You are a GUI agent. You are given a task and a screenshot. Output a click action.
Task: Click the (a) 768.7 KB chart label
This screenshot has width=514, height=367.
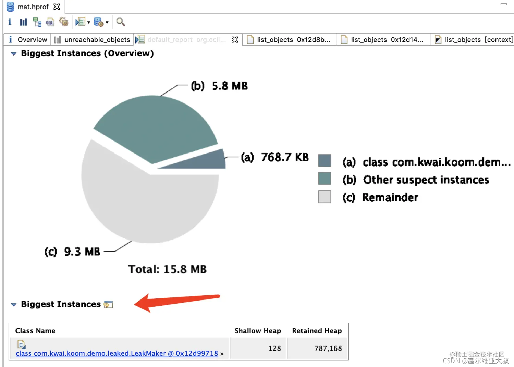click(275, 157)
